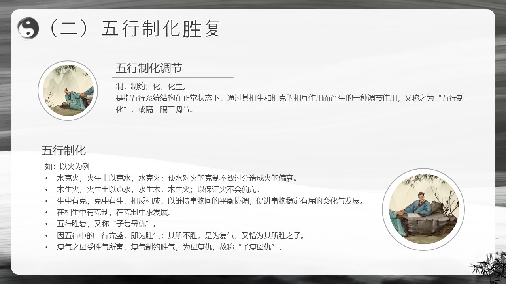The height and width of the screenshot is (284, 506).
Task: Click the divider line under the 五行制化 heading
Action: [102, 159]
